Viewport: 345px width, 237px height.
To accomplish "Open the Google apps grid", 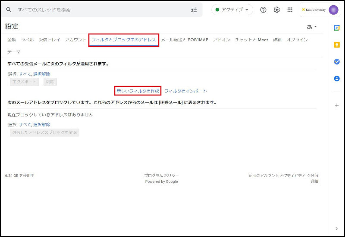I will [x=290, y=9].
